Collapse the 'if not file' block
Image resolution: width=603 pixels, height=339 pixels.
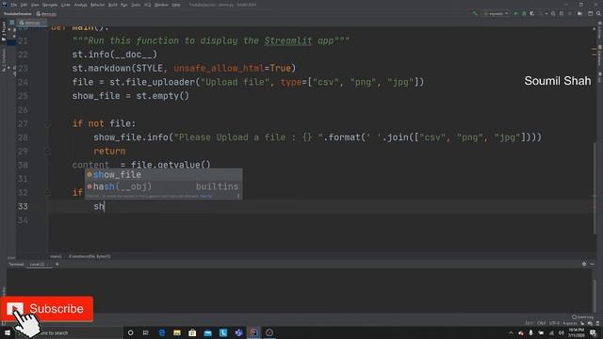click(47, 123)
